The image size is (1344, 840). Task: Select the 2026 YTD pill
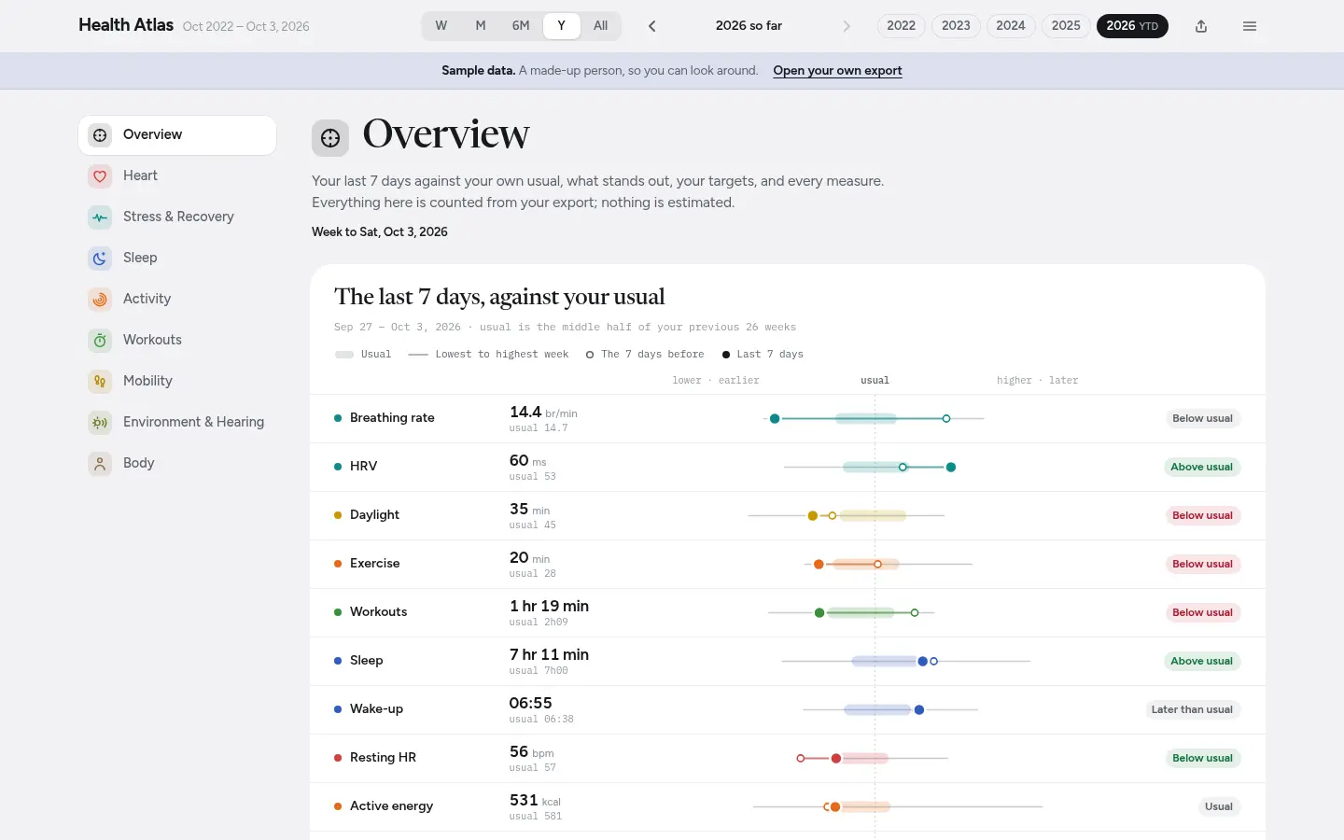coord(1132,26)
